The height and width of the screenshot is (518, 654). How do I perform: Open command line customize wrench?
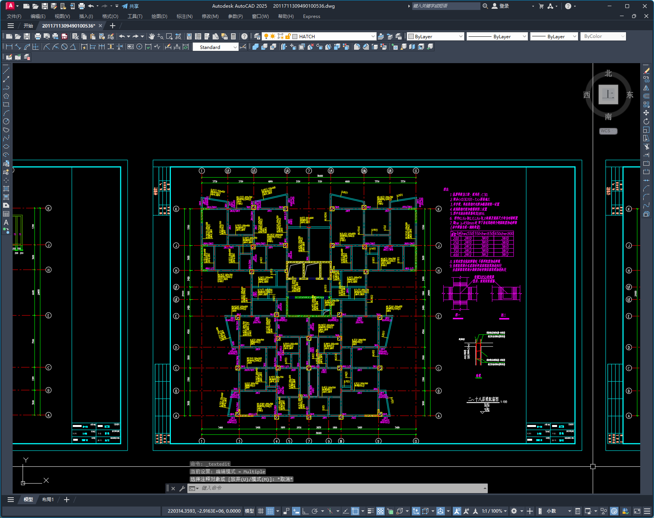coord(182,488)
